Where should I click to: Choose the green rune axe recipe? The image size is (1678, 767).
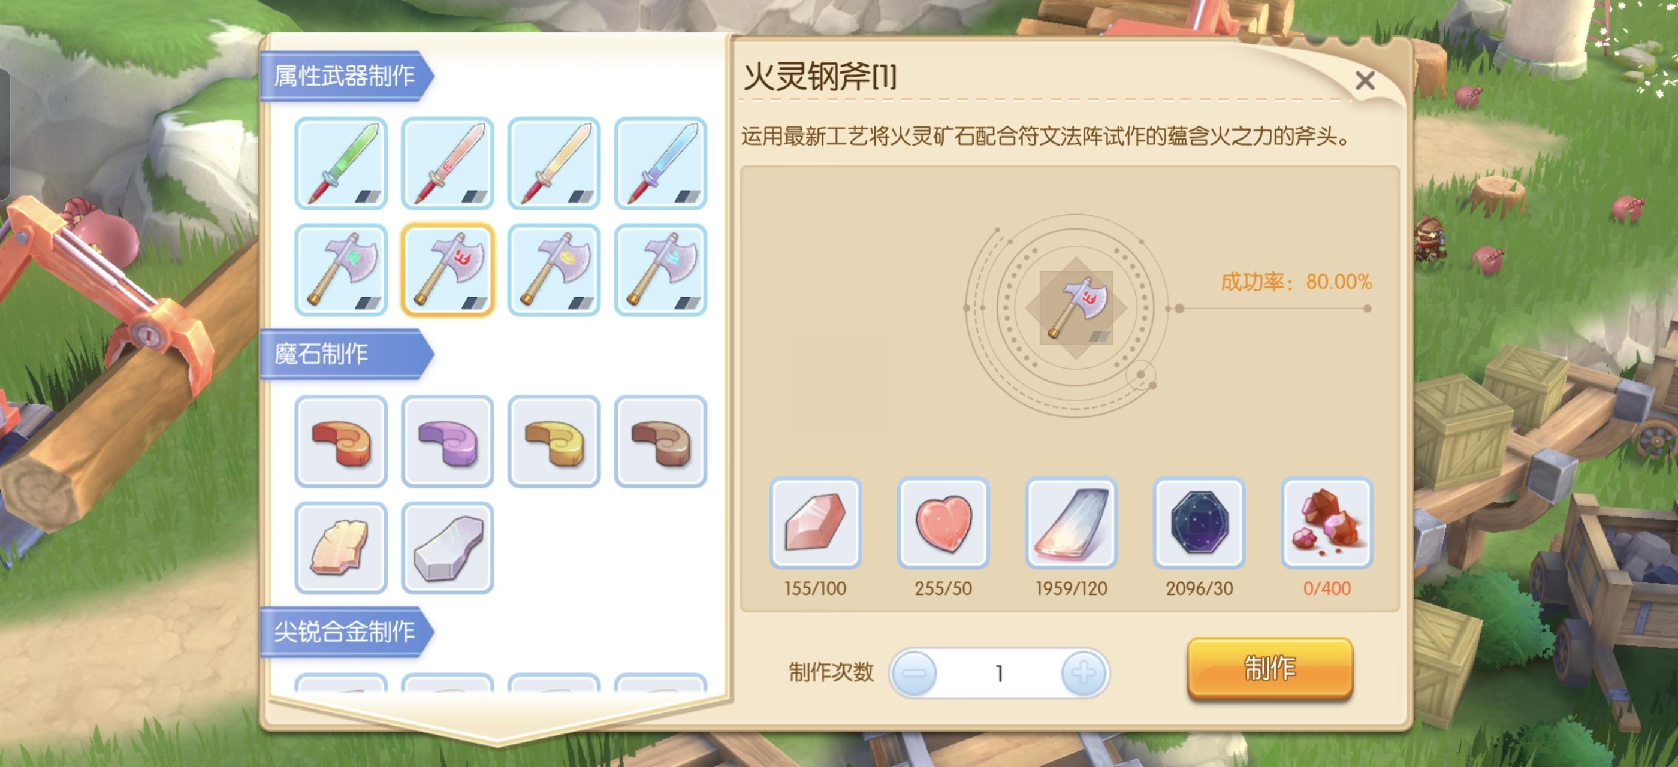pyautogui.click(x=340, y=270)
